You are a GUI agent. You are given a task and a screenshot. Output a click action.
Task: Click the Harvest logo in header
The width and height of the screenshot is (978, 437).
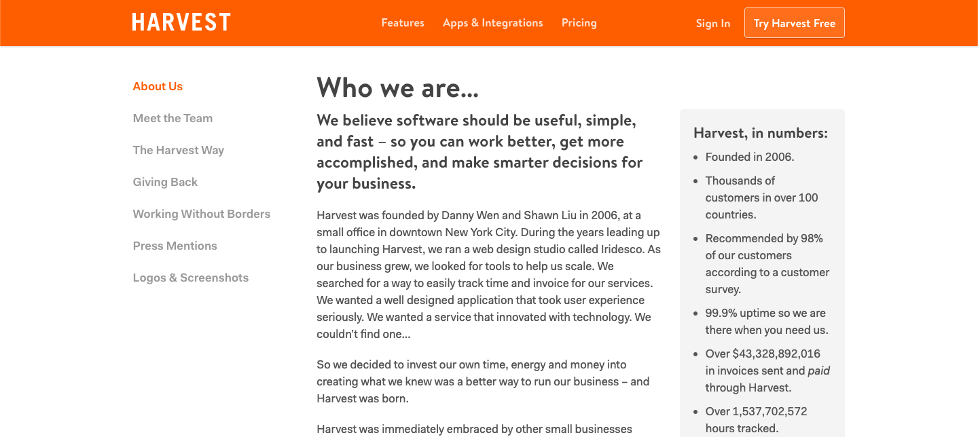[181, 22]
